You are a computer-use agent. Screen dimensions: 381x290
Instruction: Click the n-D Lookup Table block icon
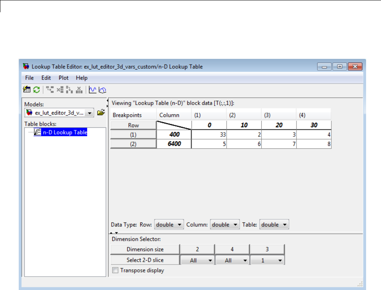(x=37, y=132)
